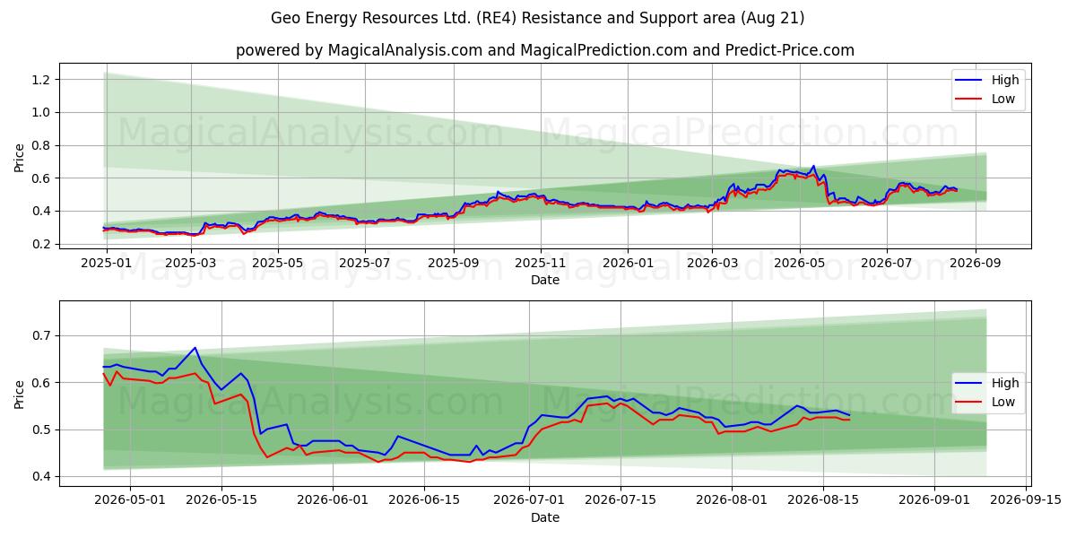The image size is (1076, 538).
Task: Click the '2025-05' tick label
Action: coord(277,263)
